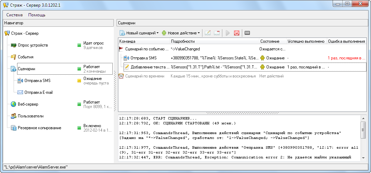Select the Страж - Сервер root node icon

(x=7, y=33)
